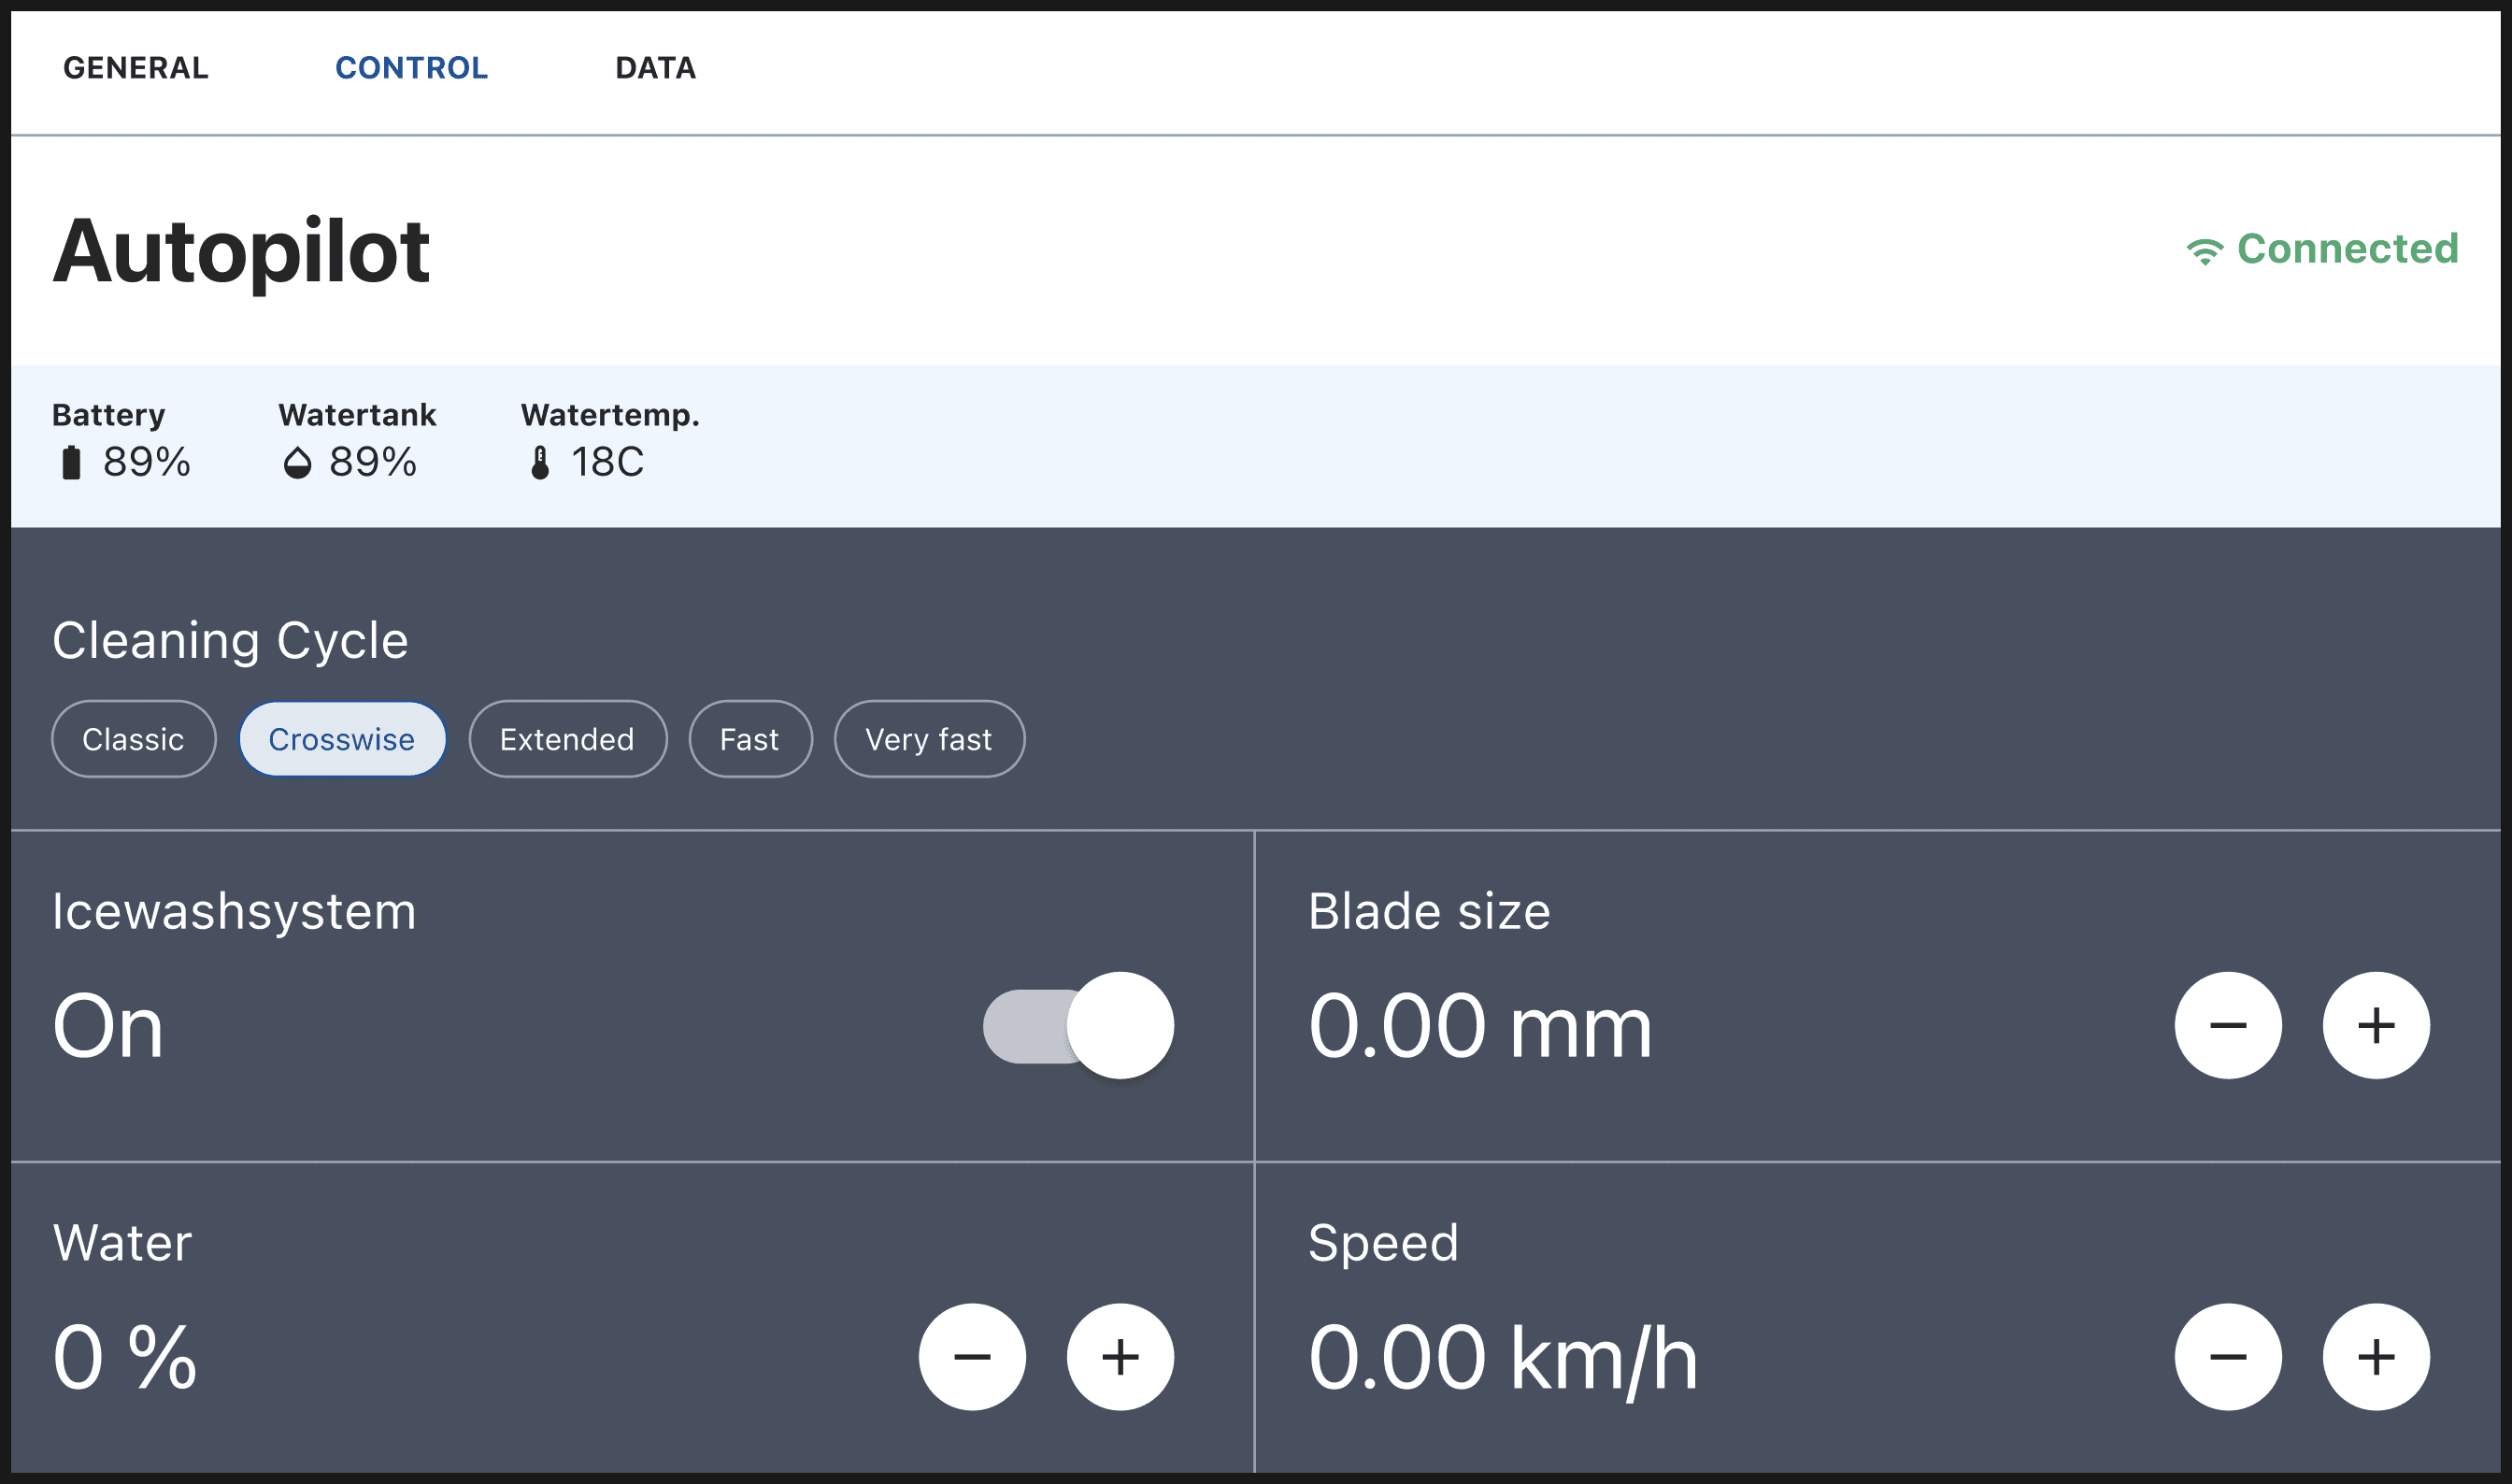Increase speed with plus button
The width and height of the screenshot is (2512, 1484).
[x=2375, y=1357]
